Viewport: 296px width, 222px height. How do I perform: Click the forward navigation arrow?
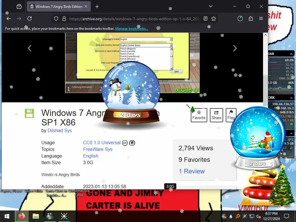pos(19,18)
